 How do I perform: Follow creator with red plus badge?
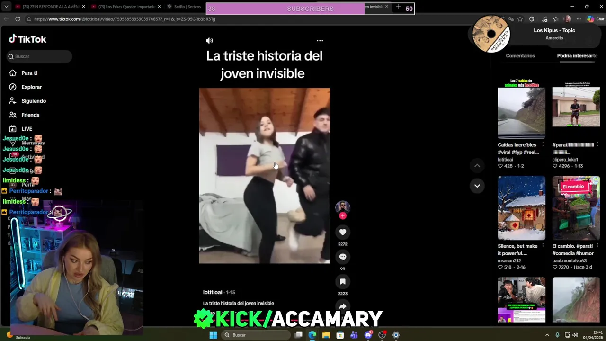click(343, 216)
